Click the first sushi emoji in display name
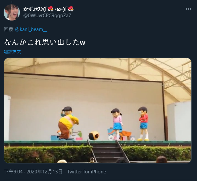 [51, 9]
